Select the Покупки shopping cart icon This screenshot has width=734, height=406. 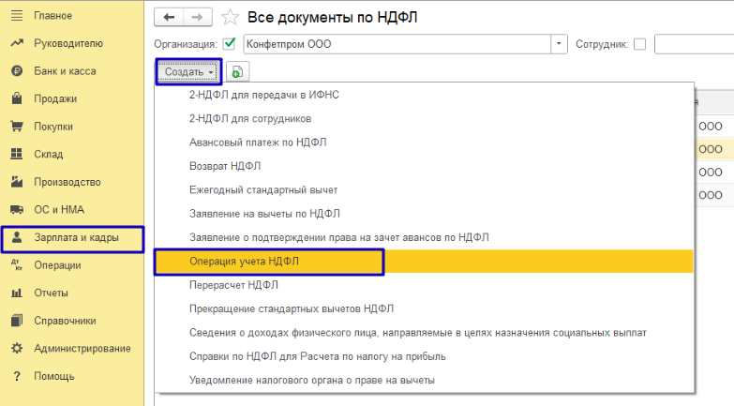coord(17,127)
